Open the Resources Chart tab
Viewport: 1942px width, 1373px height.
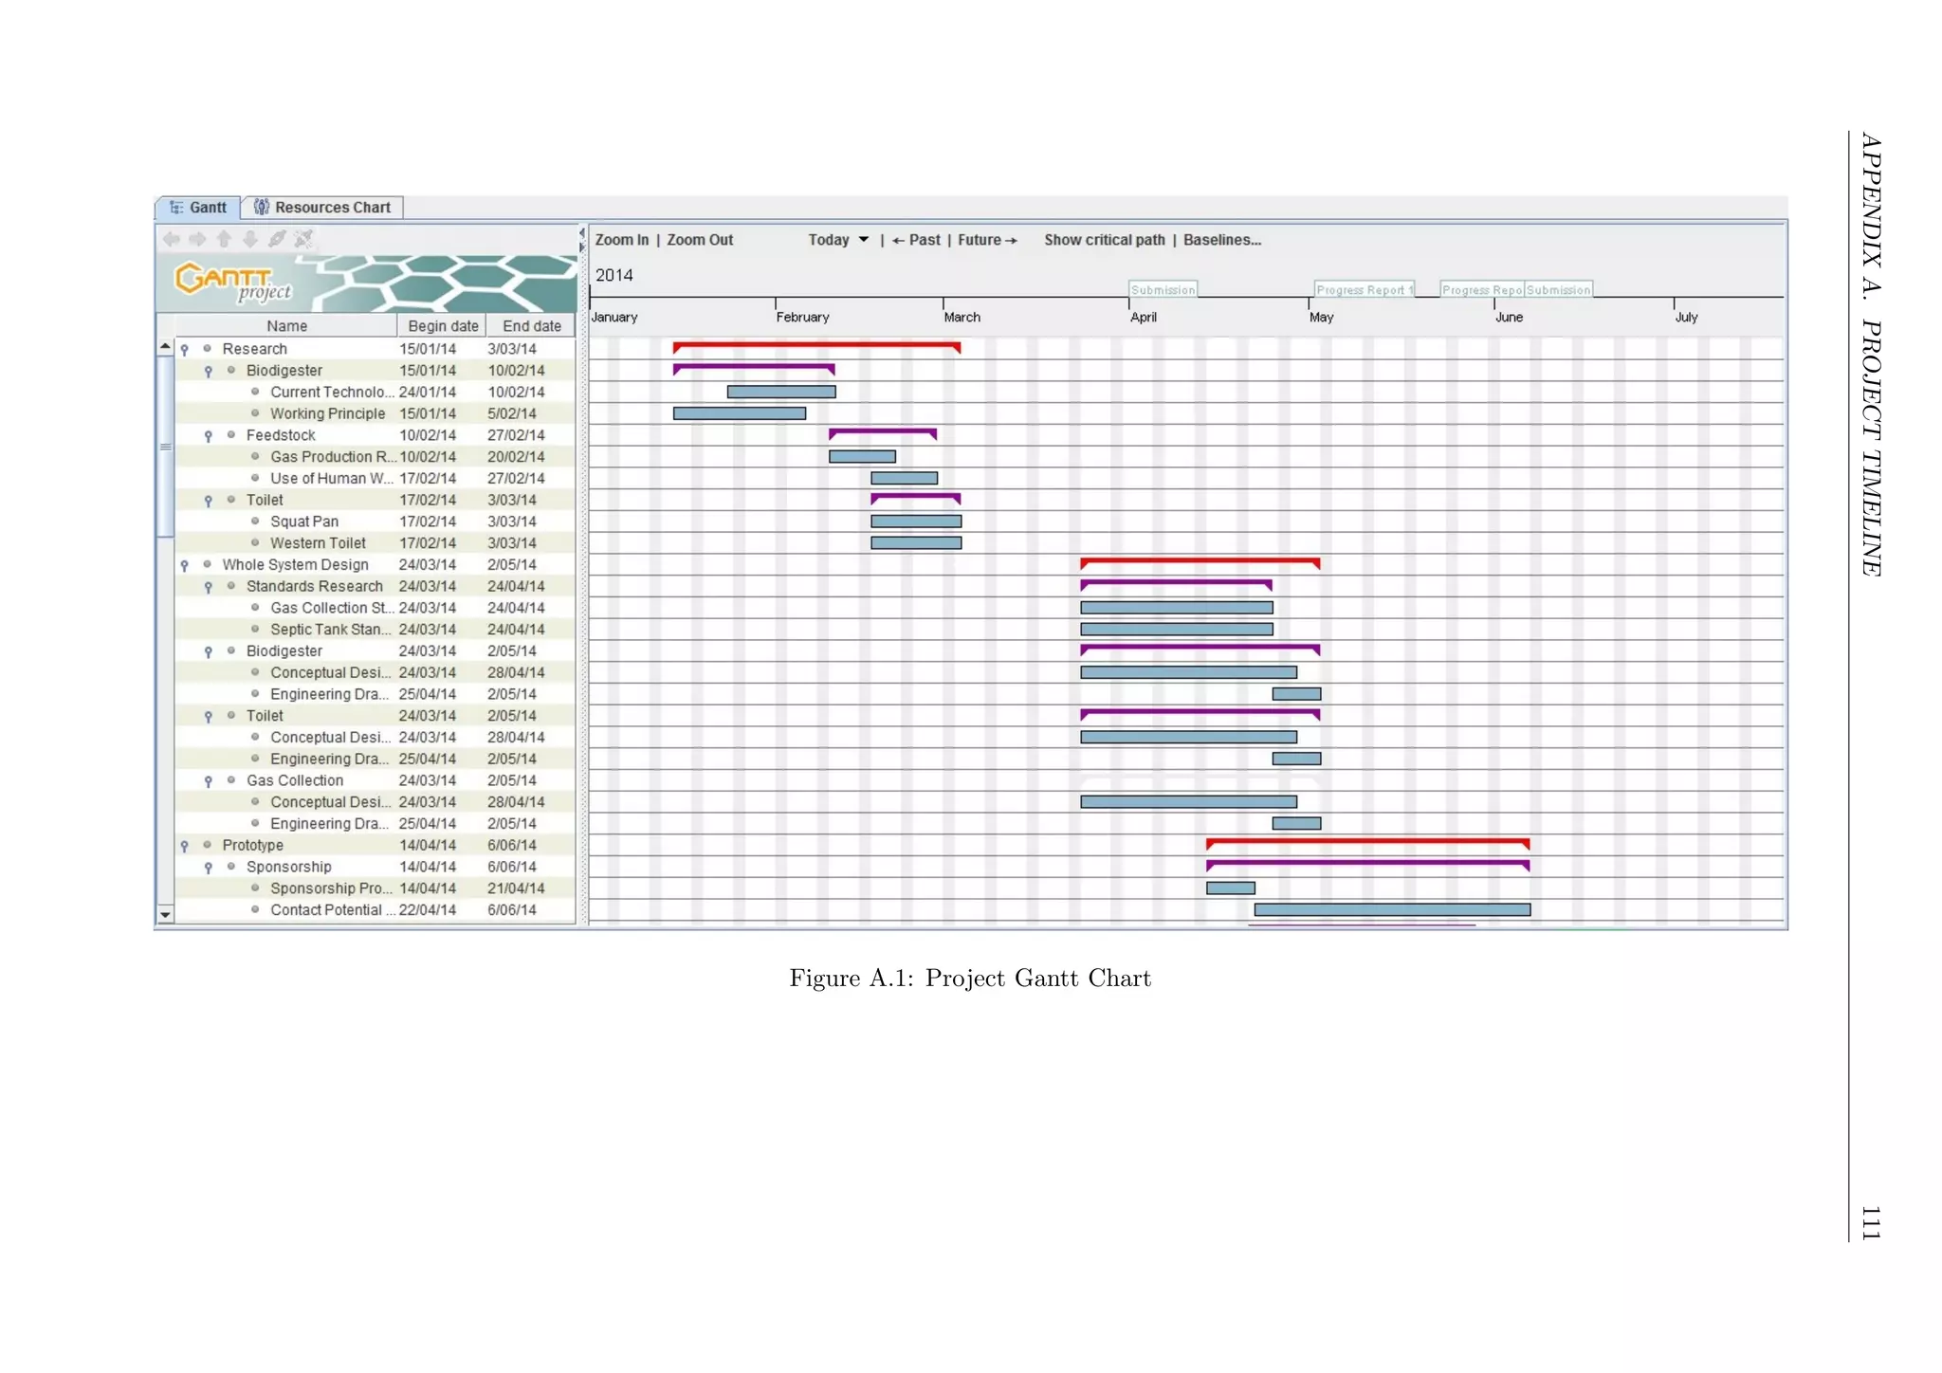[322, 208]
